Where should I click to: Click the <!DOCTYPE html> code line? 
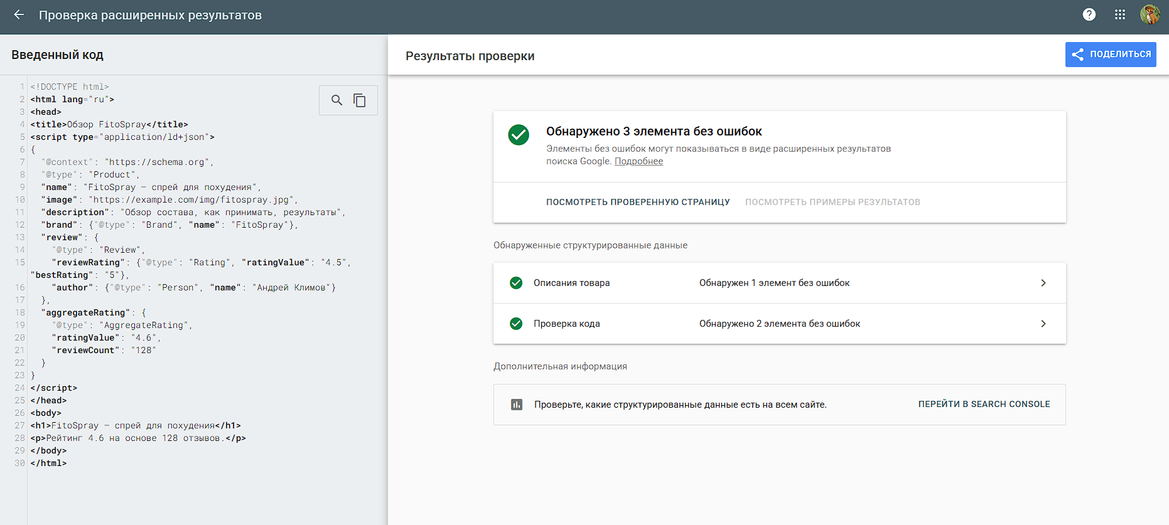pyautogui.click(x=70, y=87)
